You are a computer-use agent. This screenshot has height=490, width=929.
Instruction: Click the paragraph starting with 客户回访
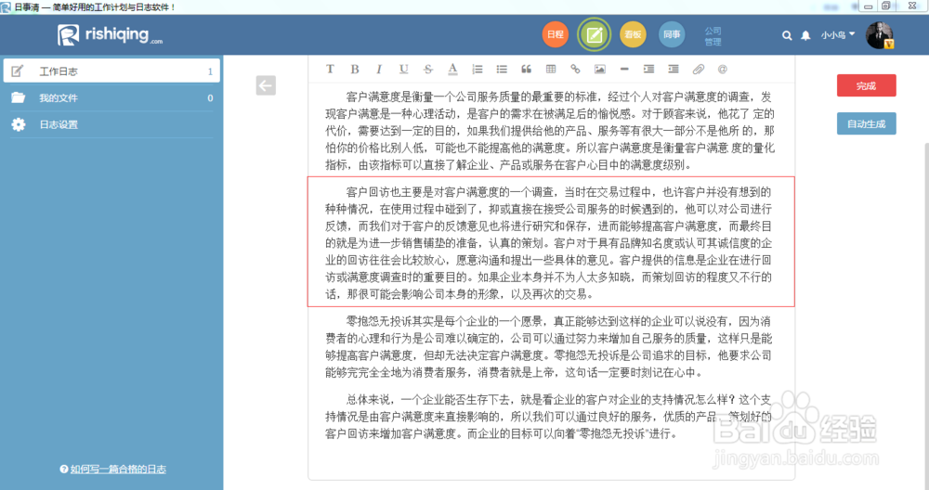550,242
